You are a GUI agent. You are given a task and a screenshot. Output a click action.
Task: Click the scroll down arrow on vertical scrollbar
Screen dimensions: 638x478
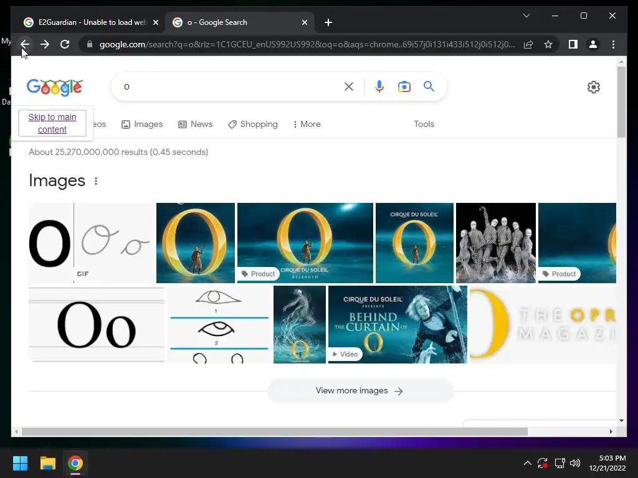pos(621,421)
